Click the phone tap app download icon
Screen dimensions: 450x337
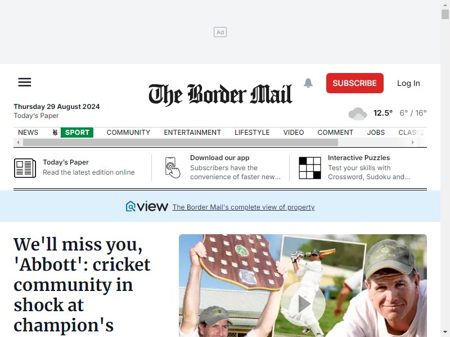click(173, 167)
